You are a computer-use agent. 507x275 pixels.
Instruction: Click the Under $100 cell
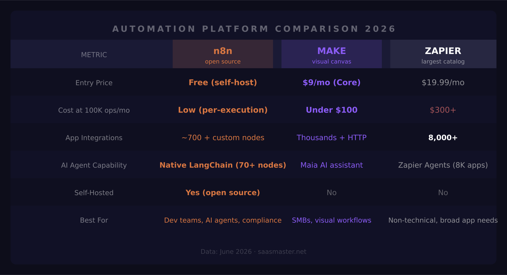[331, 110]
